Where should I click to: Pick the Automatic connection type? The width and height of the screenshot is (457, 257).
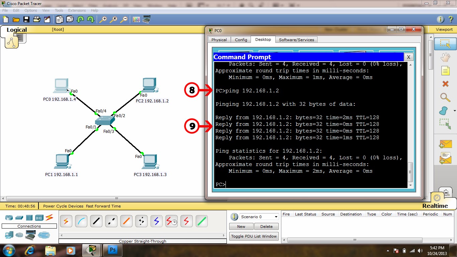tap(66, 221)
